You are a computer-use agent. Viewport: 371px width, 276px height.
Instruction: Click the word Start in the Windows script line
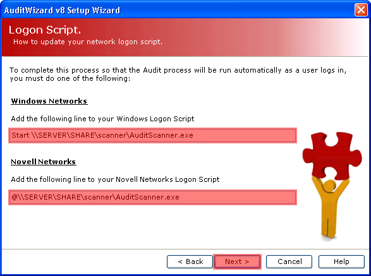tap(20, 135)
